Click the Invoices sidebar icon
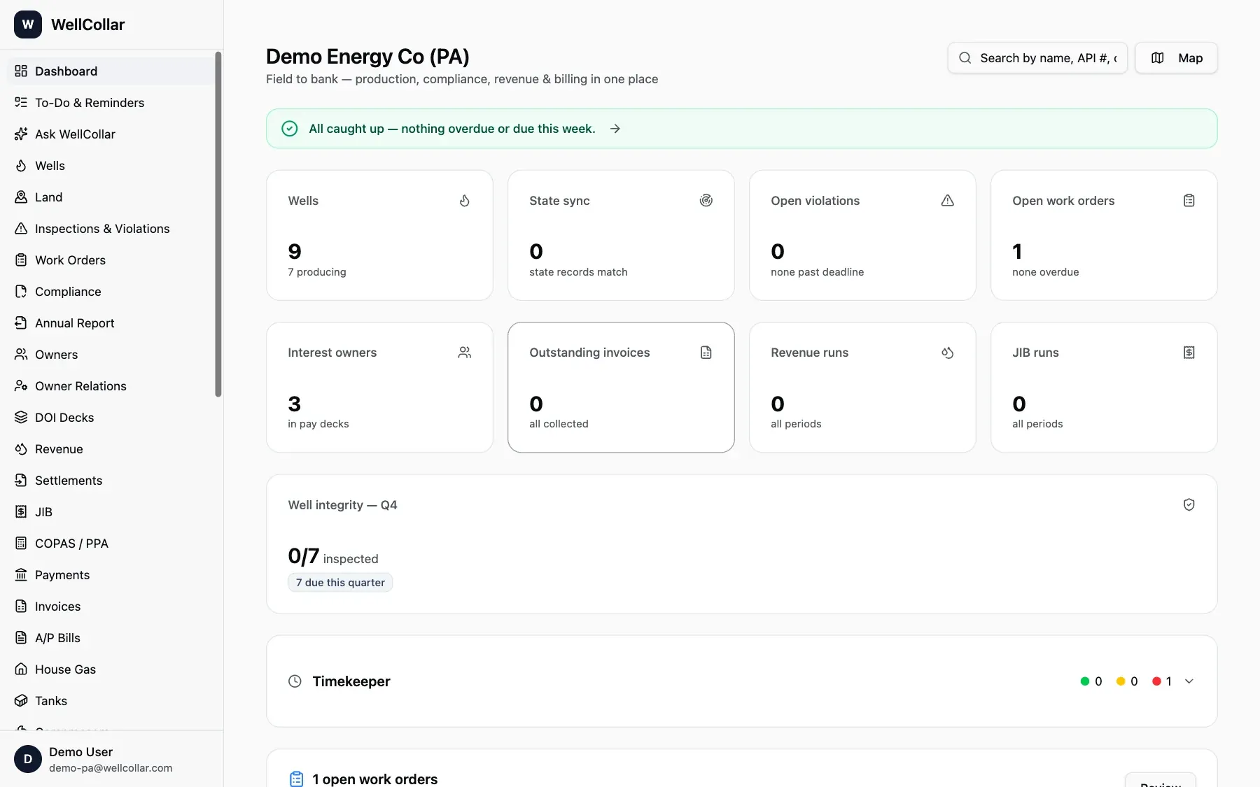 pos(21,607)
